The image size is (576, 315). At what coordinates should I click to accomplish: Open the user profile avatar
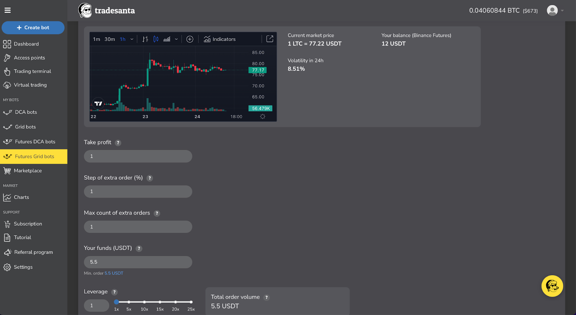coord(552,10)
